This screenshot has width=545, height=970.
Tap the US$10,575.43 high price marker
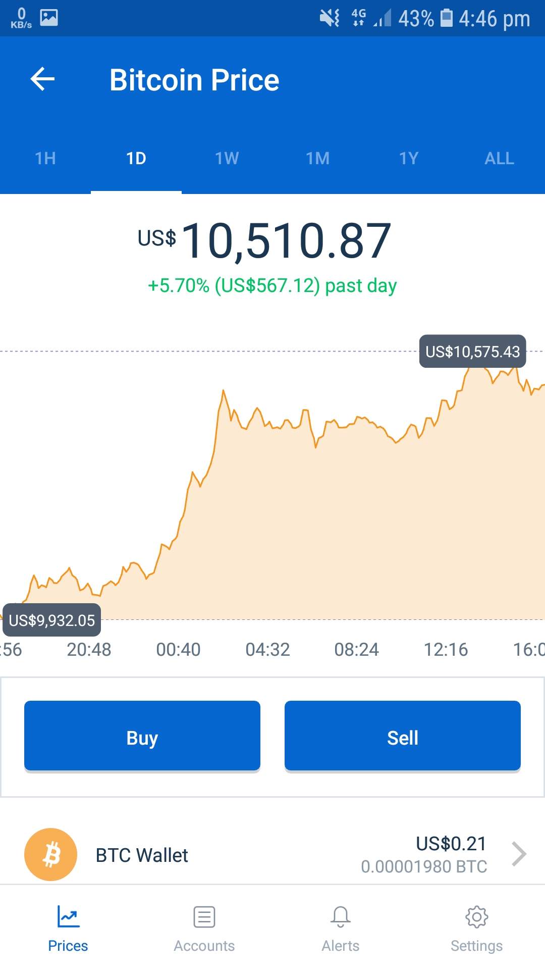click(x=473, y=352)
